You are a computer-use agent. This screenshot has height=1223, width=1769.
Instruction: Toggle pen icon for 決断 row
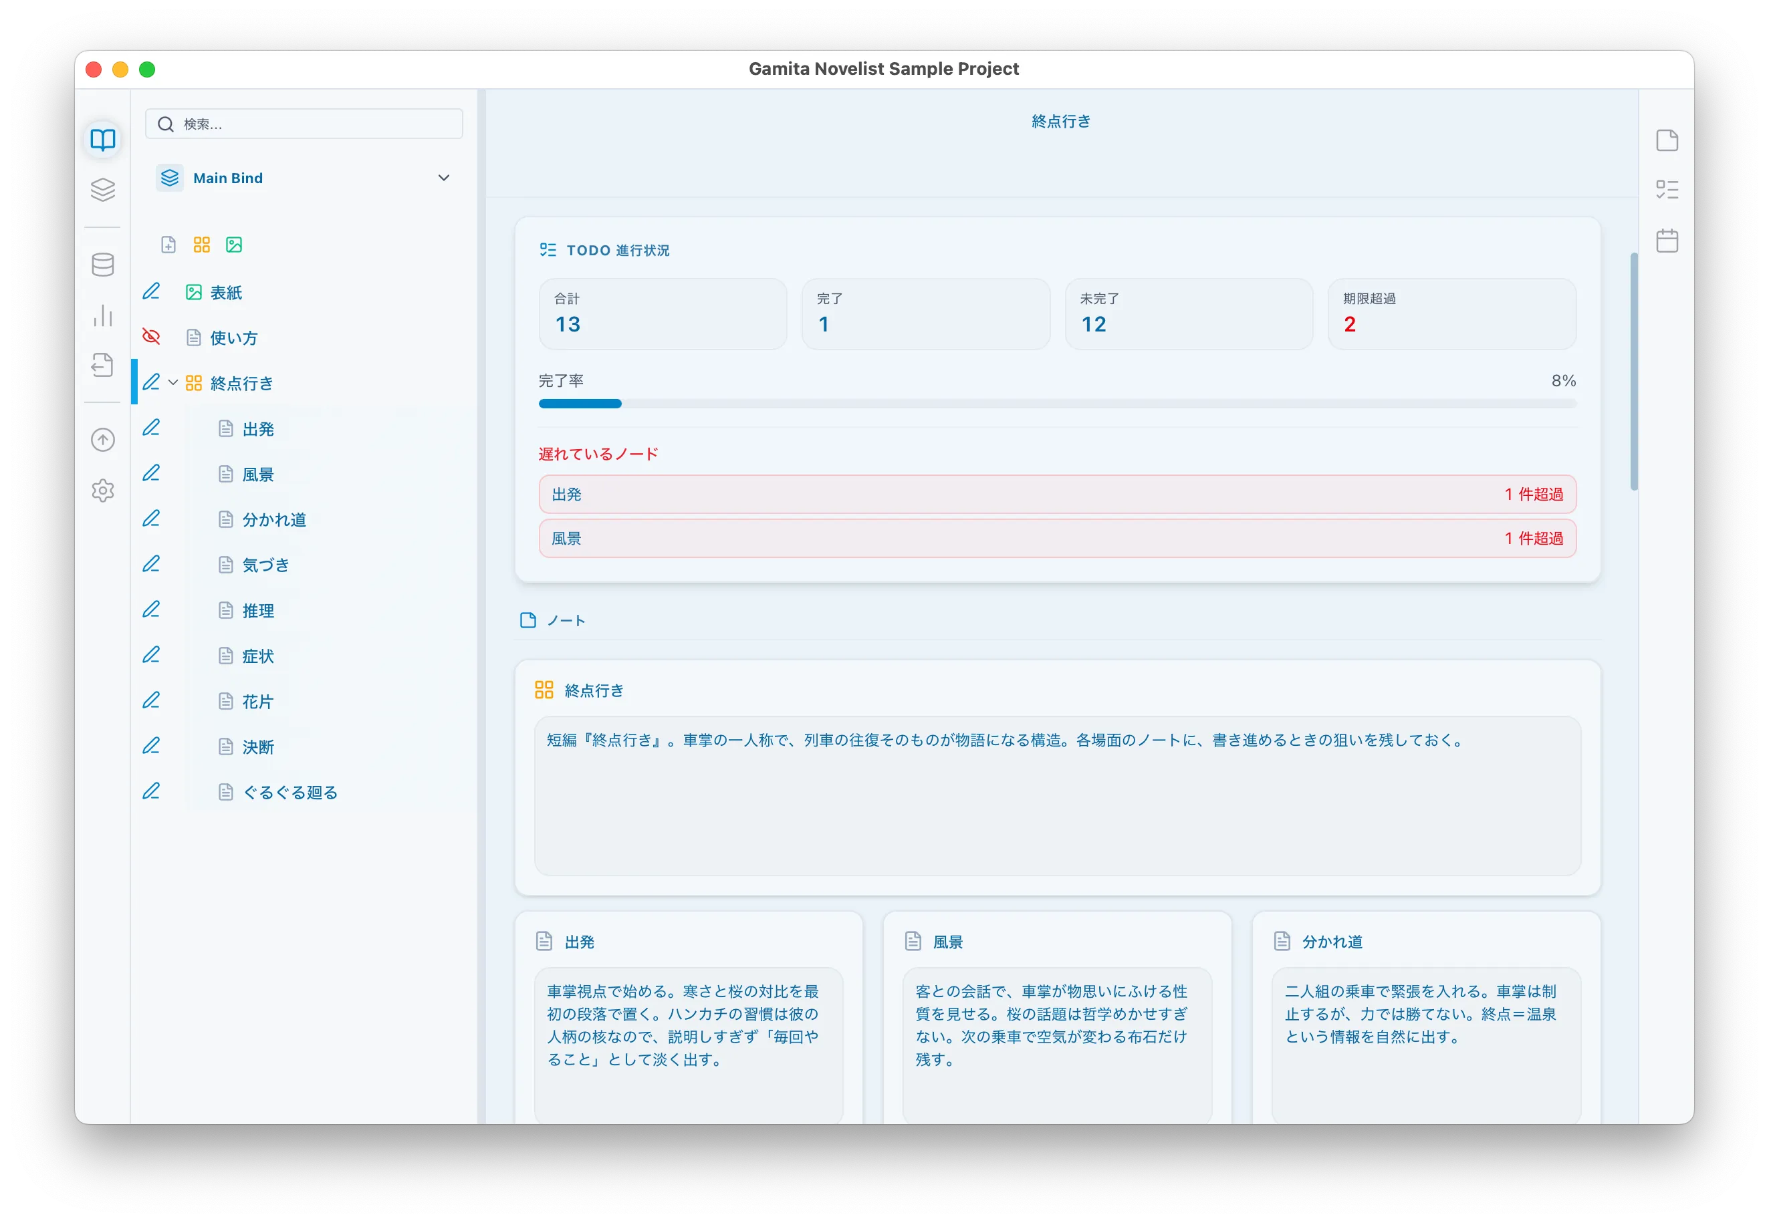[x=151, y=746]
